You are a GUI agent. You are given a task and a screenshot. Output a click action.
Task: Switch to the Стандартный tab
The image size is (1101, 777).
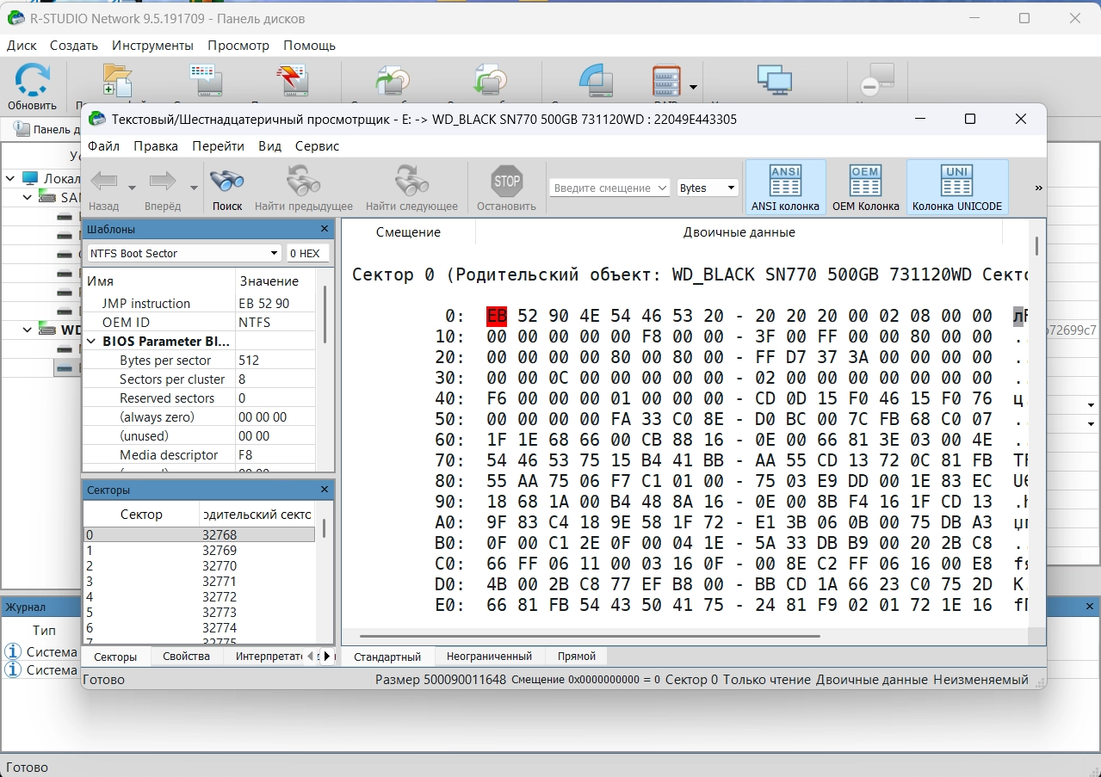click(387, 657)
